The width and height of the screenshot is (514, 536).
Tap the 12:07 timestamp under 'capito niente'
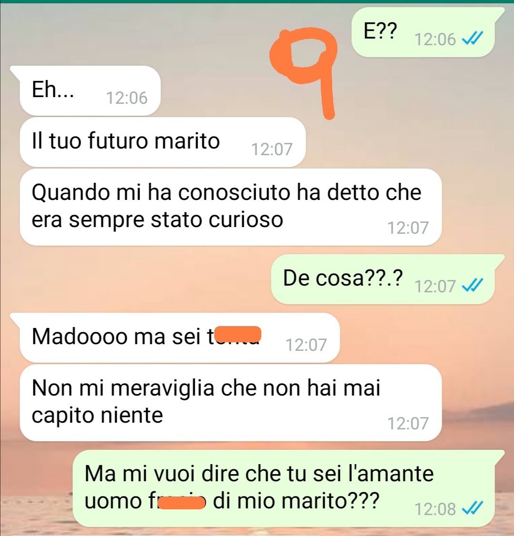click(408, 423)
